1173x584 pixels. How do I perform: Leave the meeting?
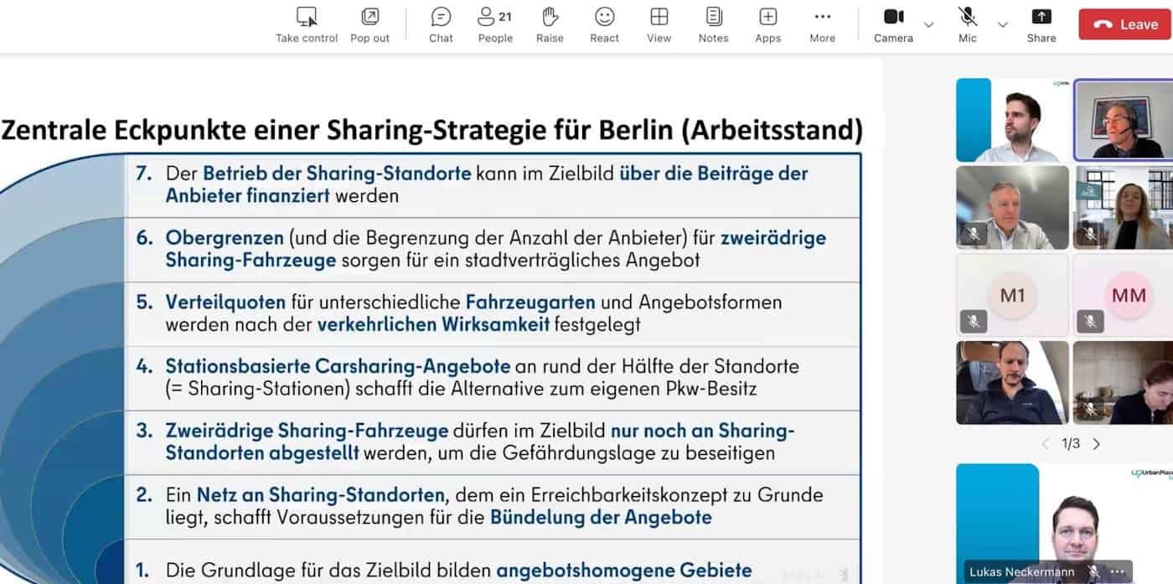point(1124,24)
